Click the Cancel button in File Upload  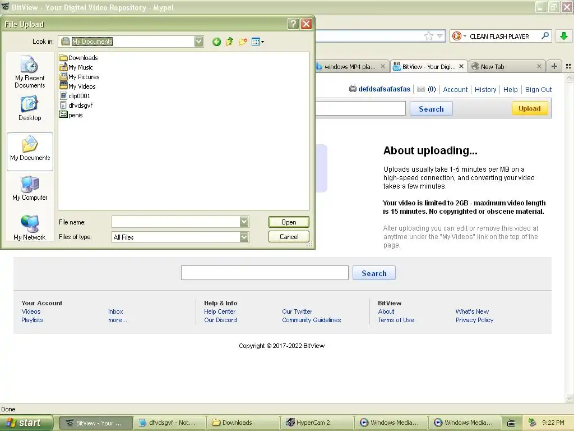click(x=289, y=237)
